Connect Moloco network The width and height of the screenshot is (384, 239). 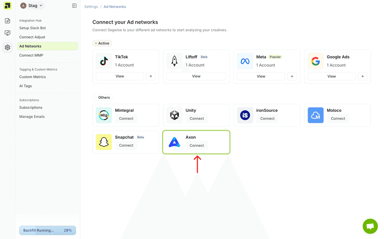[x=338, y=118]
